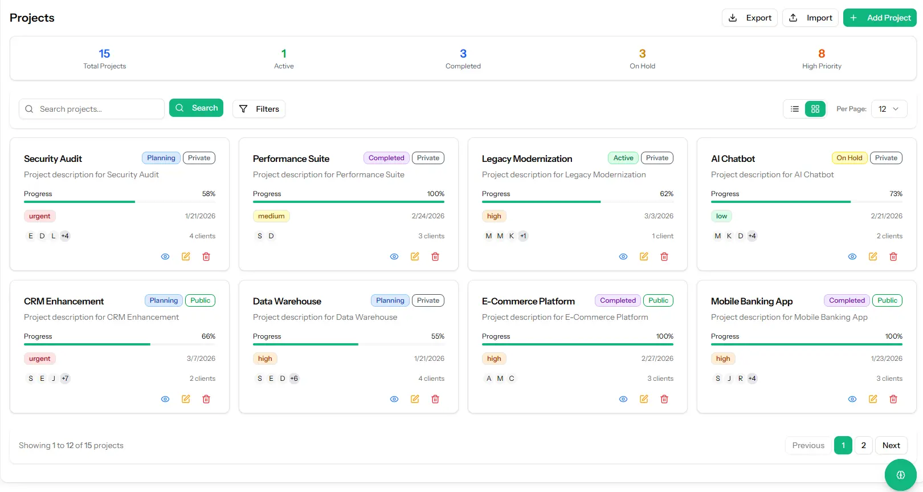The height and width of the screenshot is (492, 923).
Task: Select the Active projects stat
Action: (284, 59)
